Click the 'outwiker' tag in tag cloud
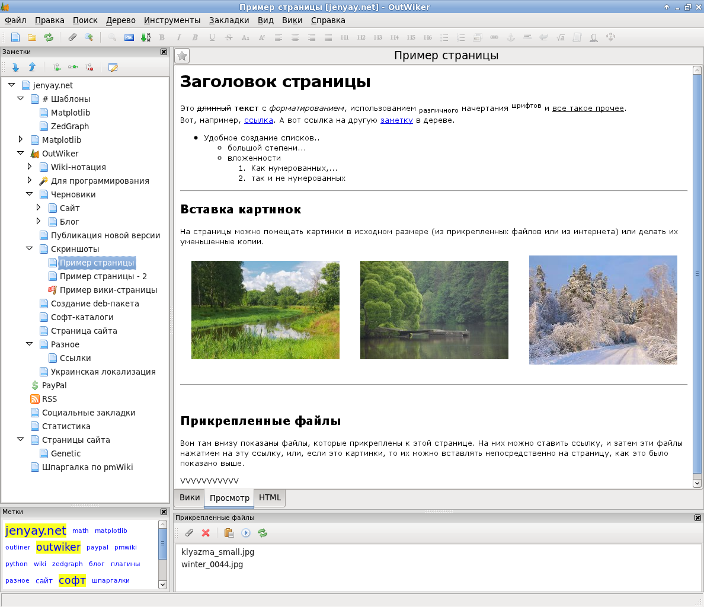 pos(58,547)
